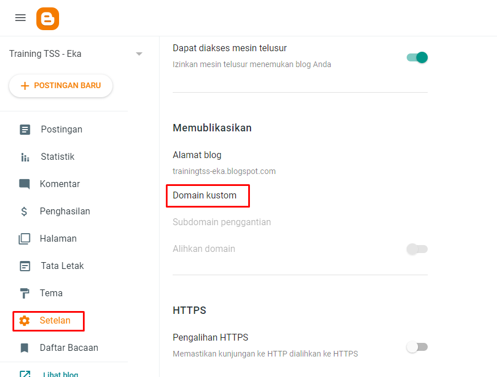This screenshot has height=377, width=497.
Task: Open the Domain kustom setting
Action: point(204,196)
